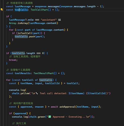Click highlighted toolCalls in 'of toolCalls' loop
The height and width of the screenshot is (126, 124).
pyautogui.click(x=46, y=80)
